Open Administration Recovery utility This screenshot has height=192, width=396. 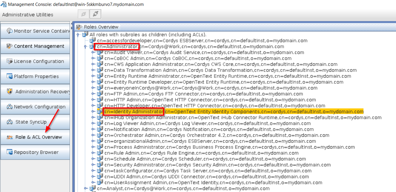point(35,92)
